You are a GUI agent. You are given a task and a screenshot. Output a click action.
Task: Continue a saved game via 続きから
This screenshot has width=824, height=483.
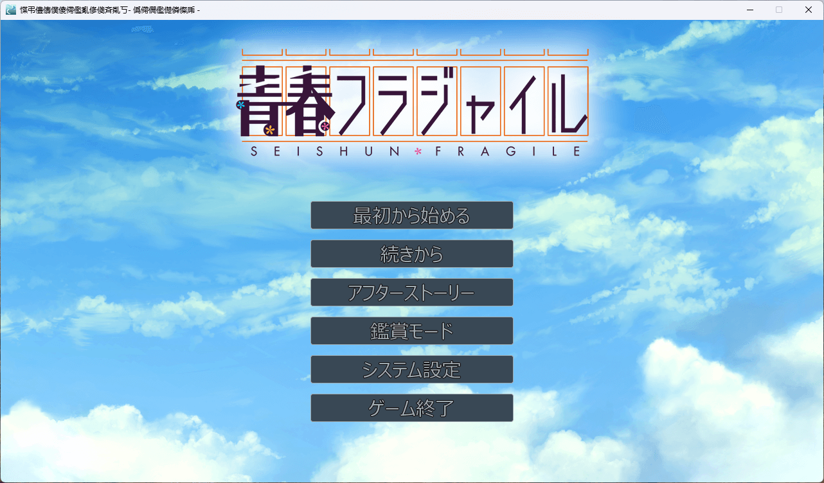pyautogui.click(x=411, y=254)
